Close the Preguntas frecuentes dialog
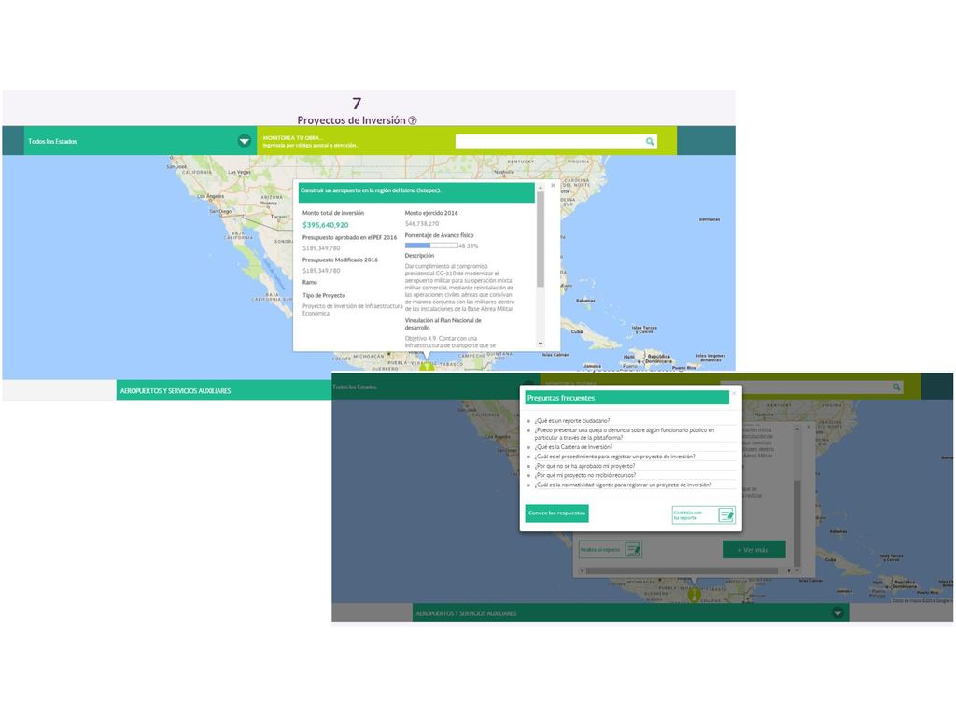Image resolution: width=956 pixels, height=717 pixels. [x=734, y=394]
